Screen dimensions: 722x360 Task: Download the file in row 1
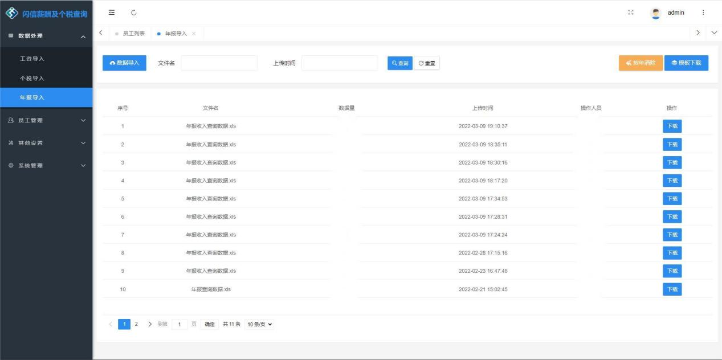[672, 126]
